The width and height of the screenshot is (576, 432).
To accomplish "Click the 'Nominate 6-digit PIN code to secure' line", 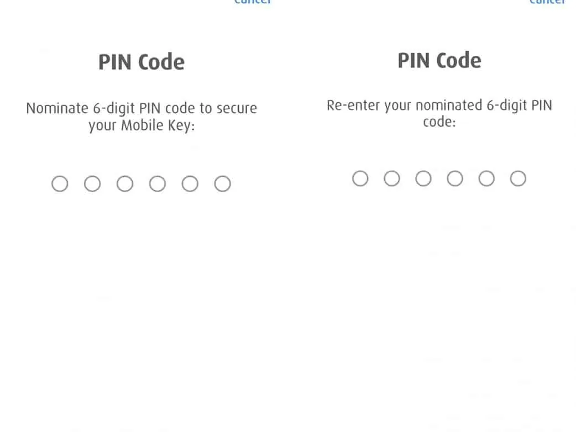I will point(142,108).
